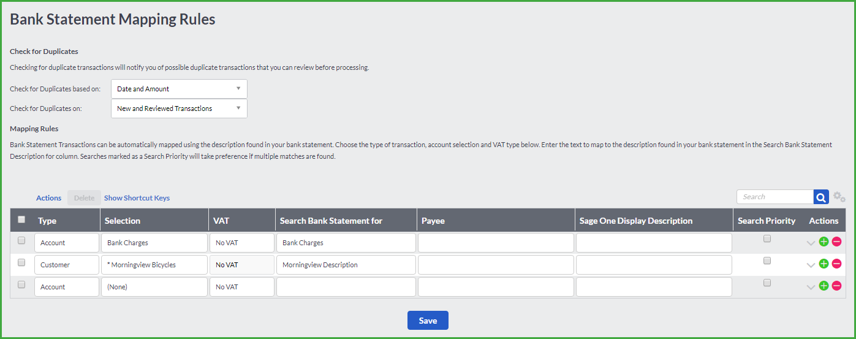Open the grid settings gear icon

[x=839, y=197]
